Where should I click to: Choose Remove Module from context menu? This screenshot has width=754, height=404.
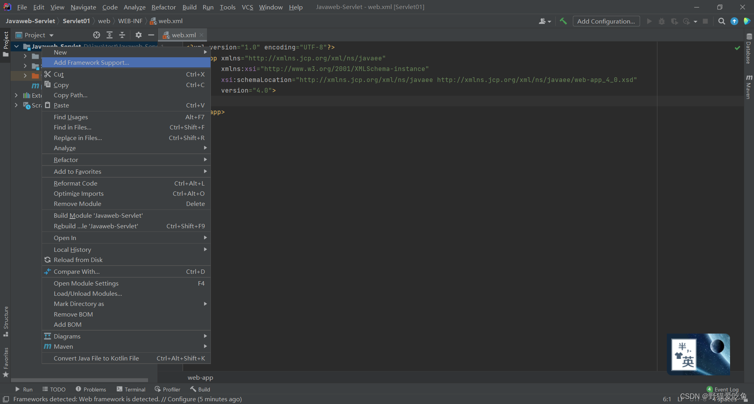[126, 204]
